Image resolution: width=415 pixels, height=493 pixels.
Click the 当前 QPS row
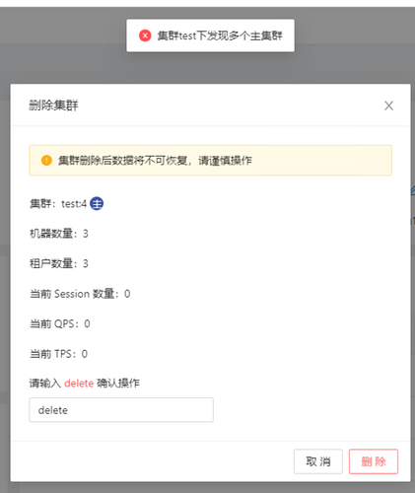pyautogui.click(x=60, y=323)
